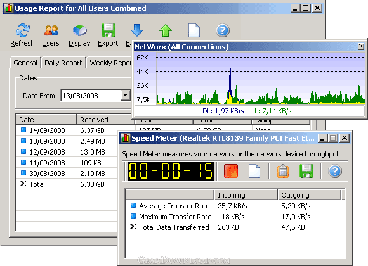Click the 17,0 KB/s outgoing maximum value
This screenshot has width=368, height=266.
296,217
